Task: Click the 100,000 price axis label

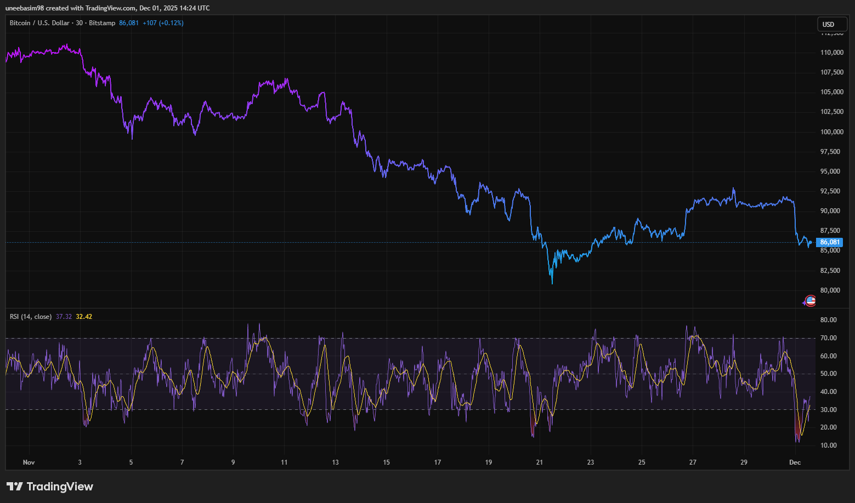Action: click(x=831, y=132)
